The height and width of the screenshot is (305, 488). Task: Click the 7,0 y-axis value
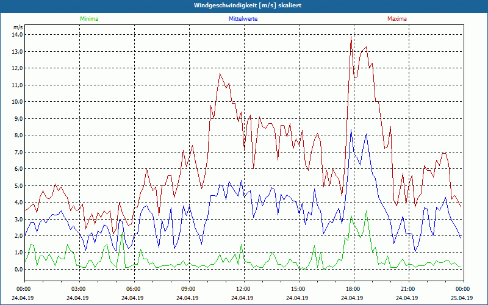coord(19,152)
